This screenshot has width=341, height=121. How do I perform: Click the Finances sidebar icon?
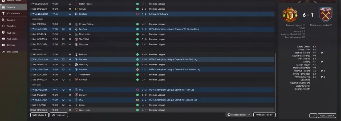click(x=3, y=45)
